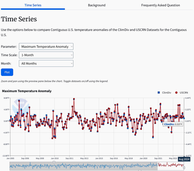Open the Frequently Asked Question tab

(161, 5)
